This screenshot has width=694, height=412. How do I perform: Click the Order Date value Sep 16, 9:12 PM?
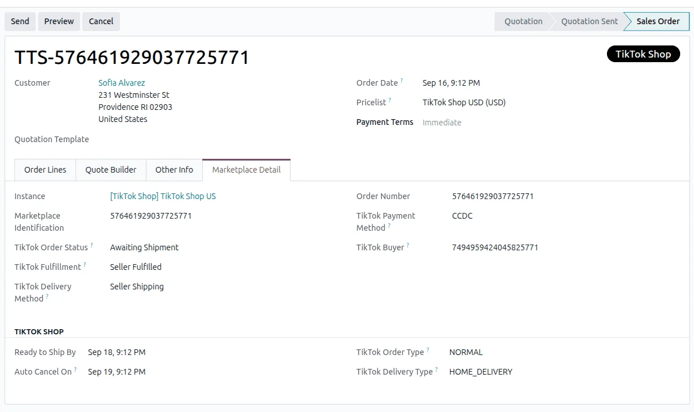click(x=451, y=83)
